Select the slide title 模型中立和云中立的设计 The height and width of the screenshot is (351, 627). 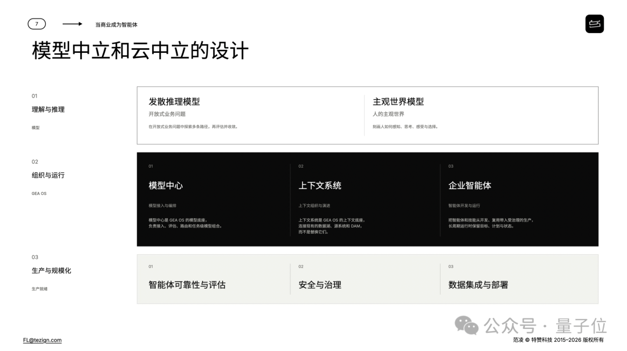coord(140,51)
